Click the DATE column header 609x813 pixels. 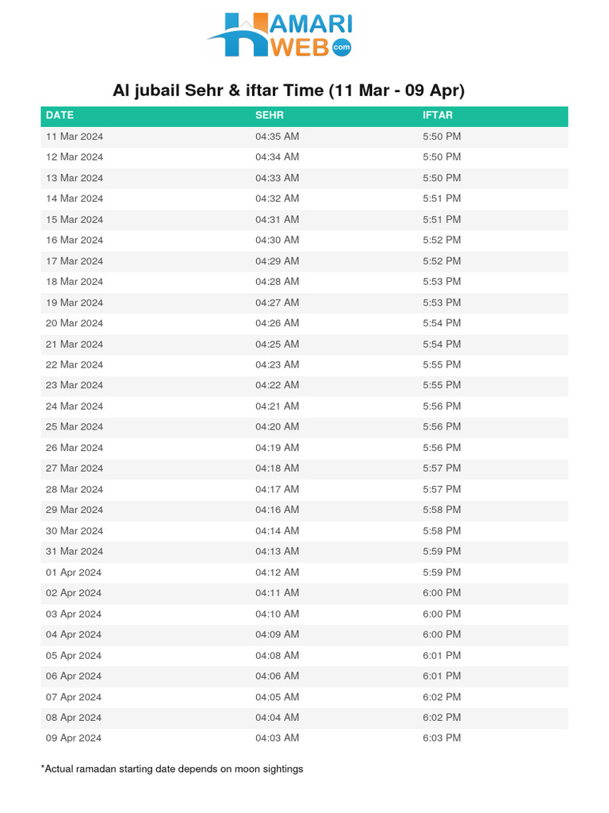coord(59,116)
